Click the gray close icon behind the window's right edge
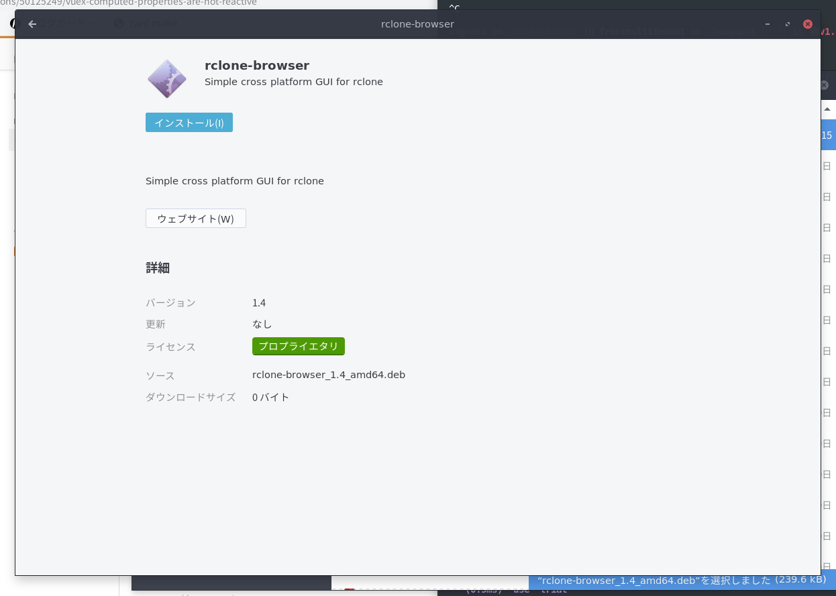This screenshot has height=596, width=836. click(825, 85)
